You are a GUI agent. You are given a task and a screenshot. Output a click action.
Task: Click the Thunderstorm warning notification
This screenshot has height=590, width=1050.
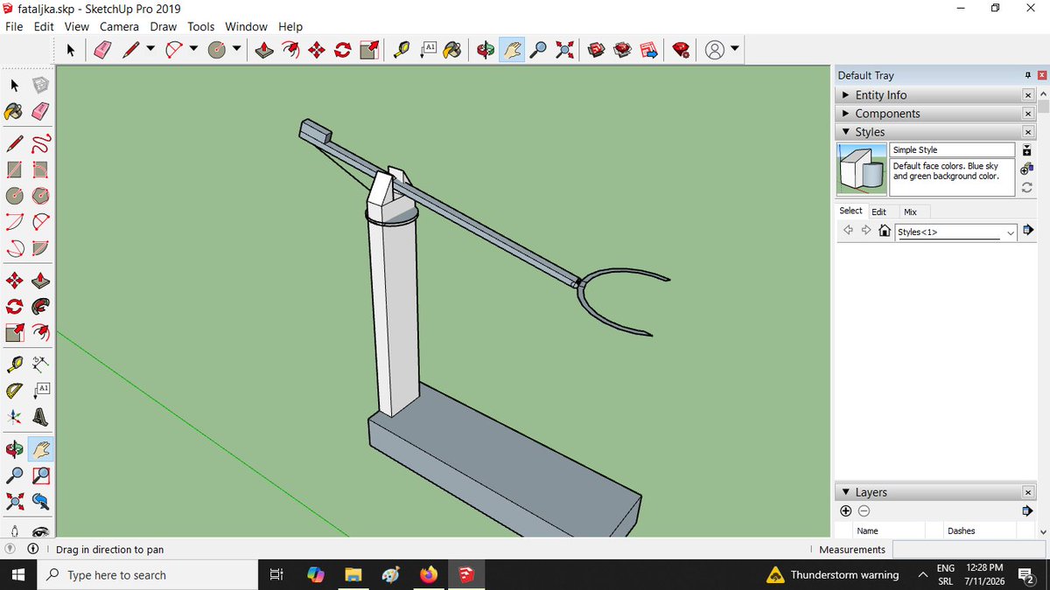833,575
